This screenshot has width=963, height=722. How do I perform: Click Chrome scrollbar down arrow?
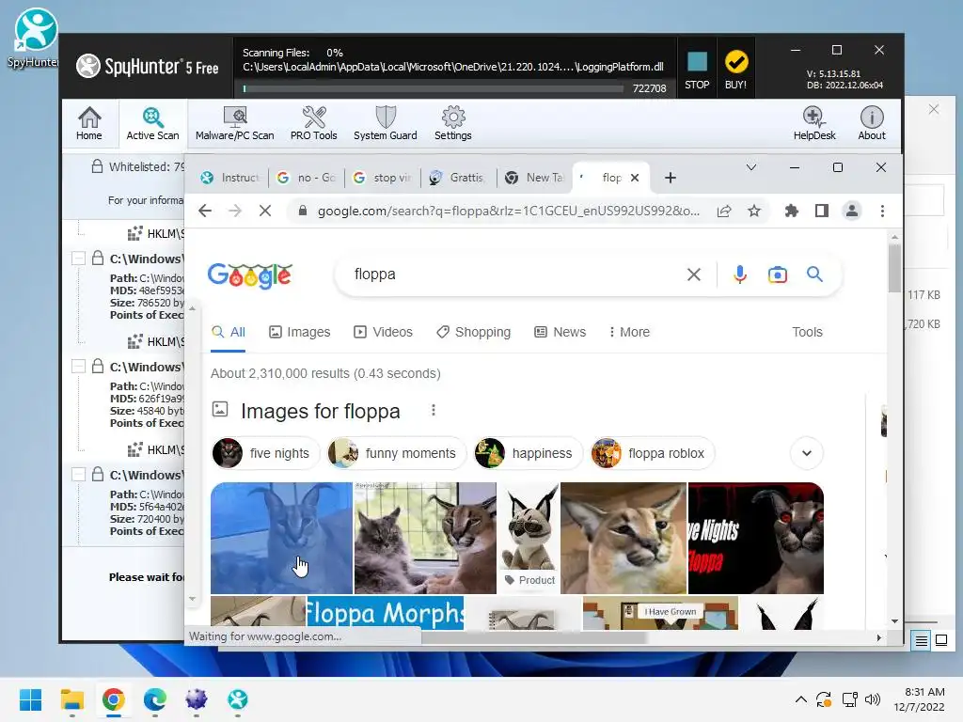pyautogui.click(x=895, y=621)
